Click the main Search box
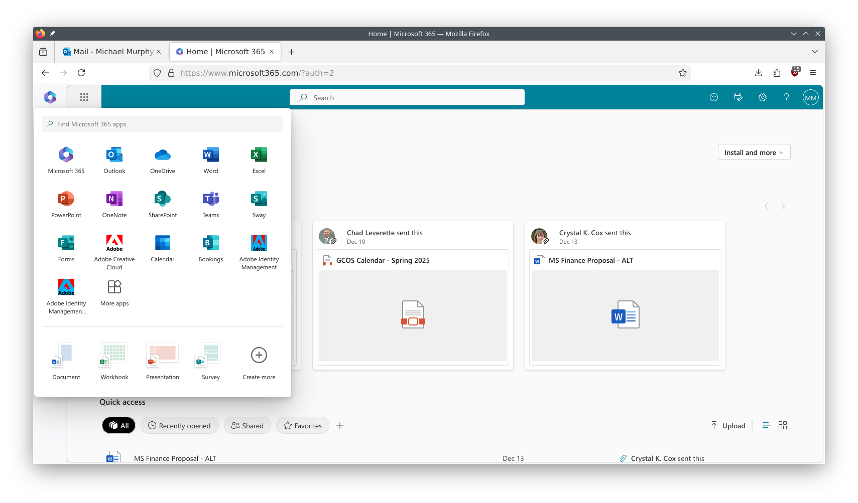The width and height of the screenshot is (858, 503). [407, 97]
